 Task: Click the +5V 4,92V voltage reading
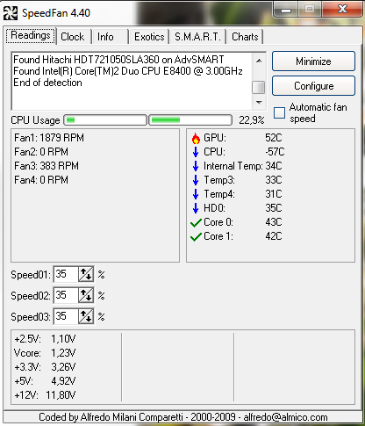45,381
